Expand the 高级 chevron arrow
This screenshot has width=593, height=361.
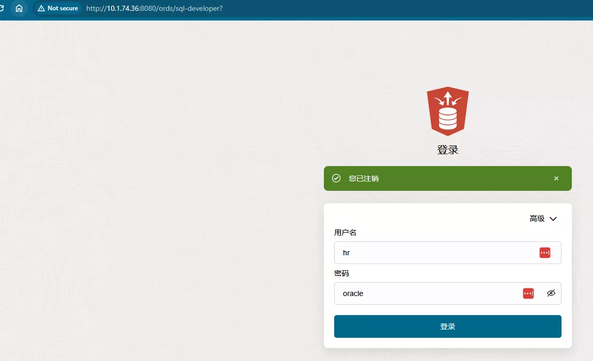pos(553,219)
